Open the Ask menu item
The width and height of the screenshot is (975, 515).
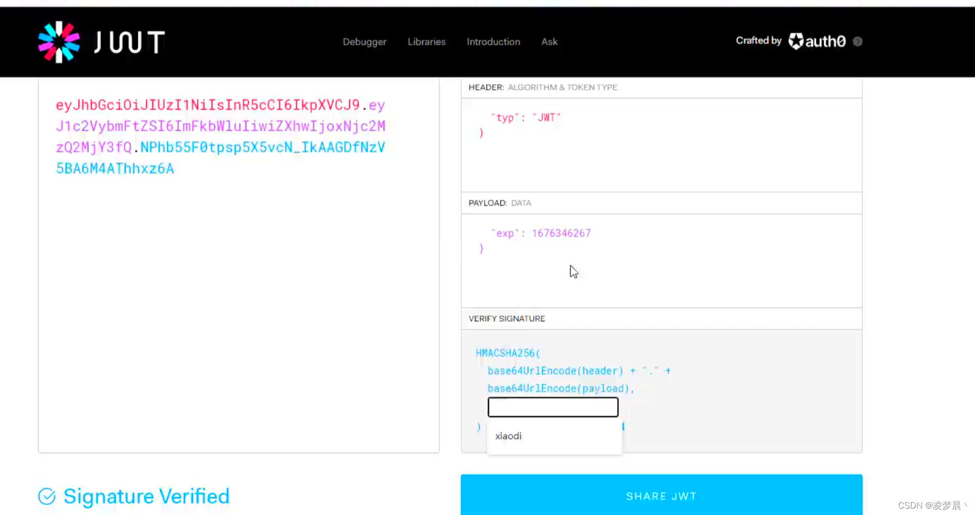coord(549,42)
